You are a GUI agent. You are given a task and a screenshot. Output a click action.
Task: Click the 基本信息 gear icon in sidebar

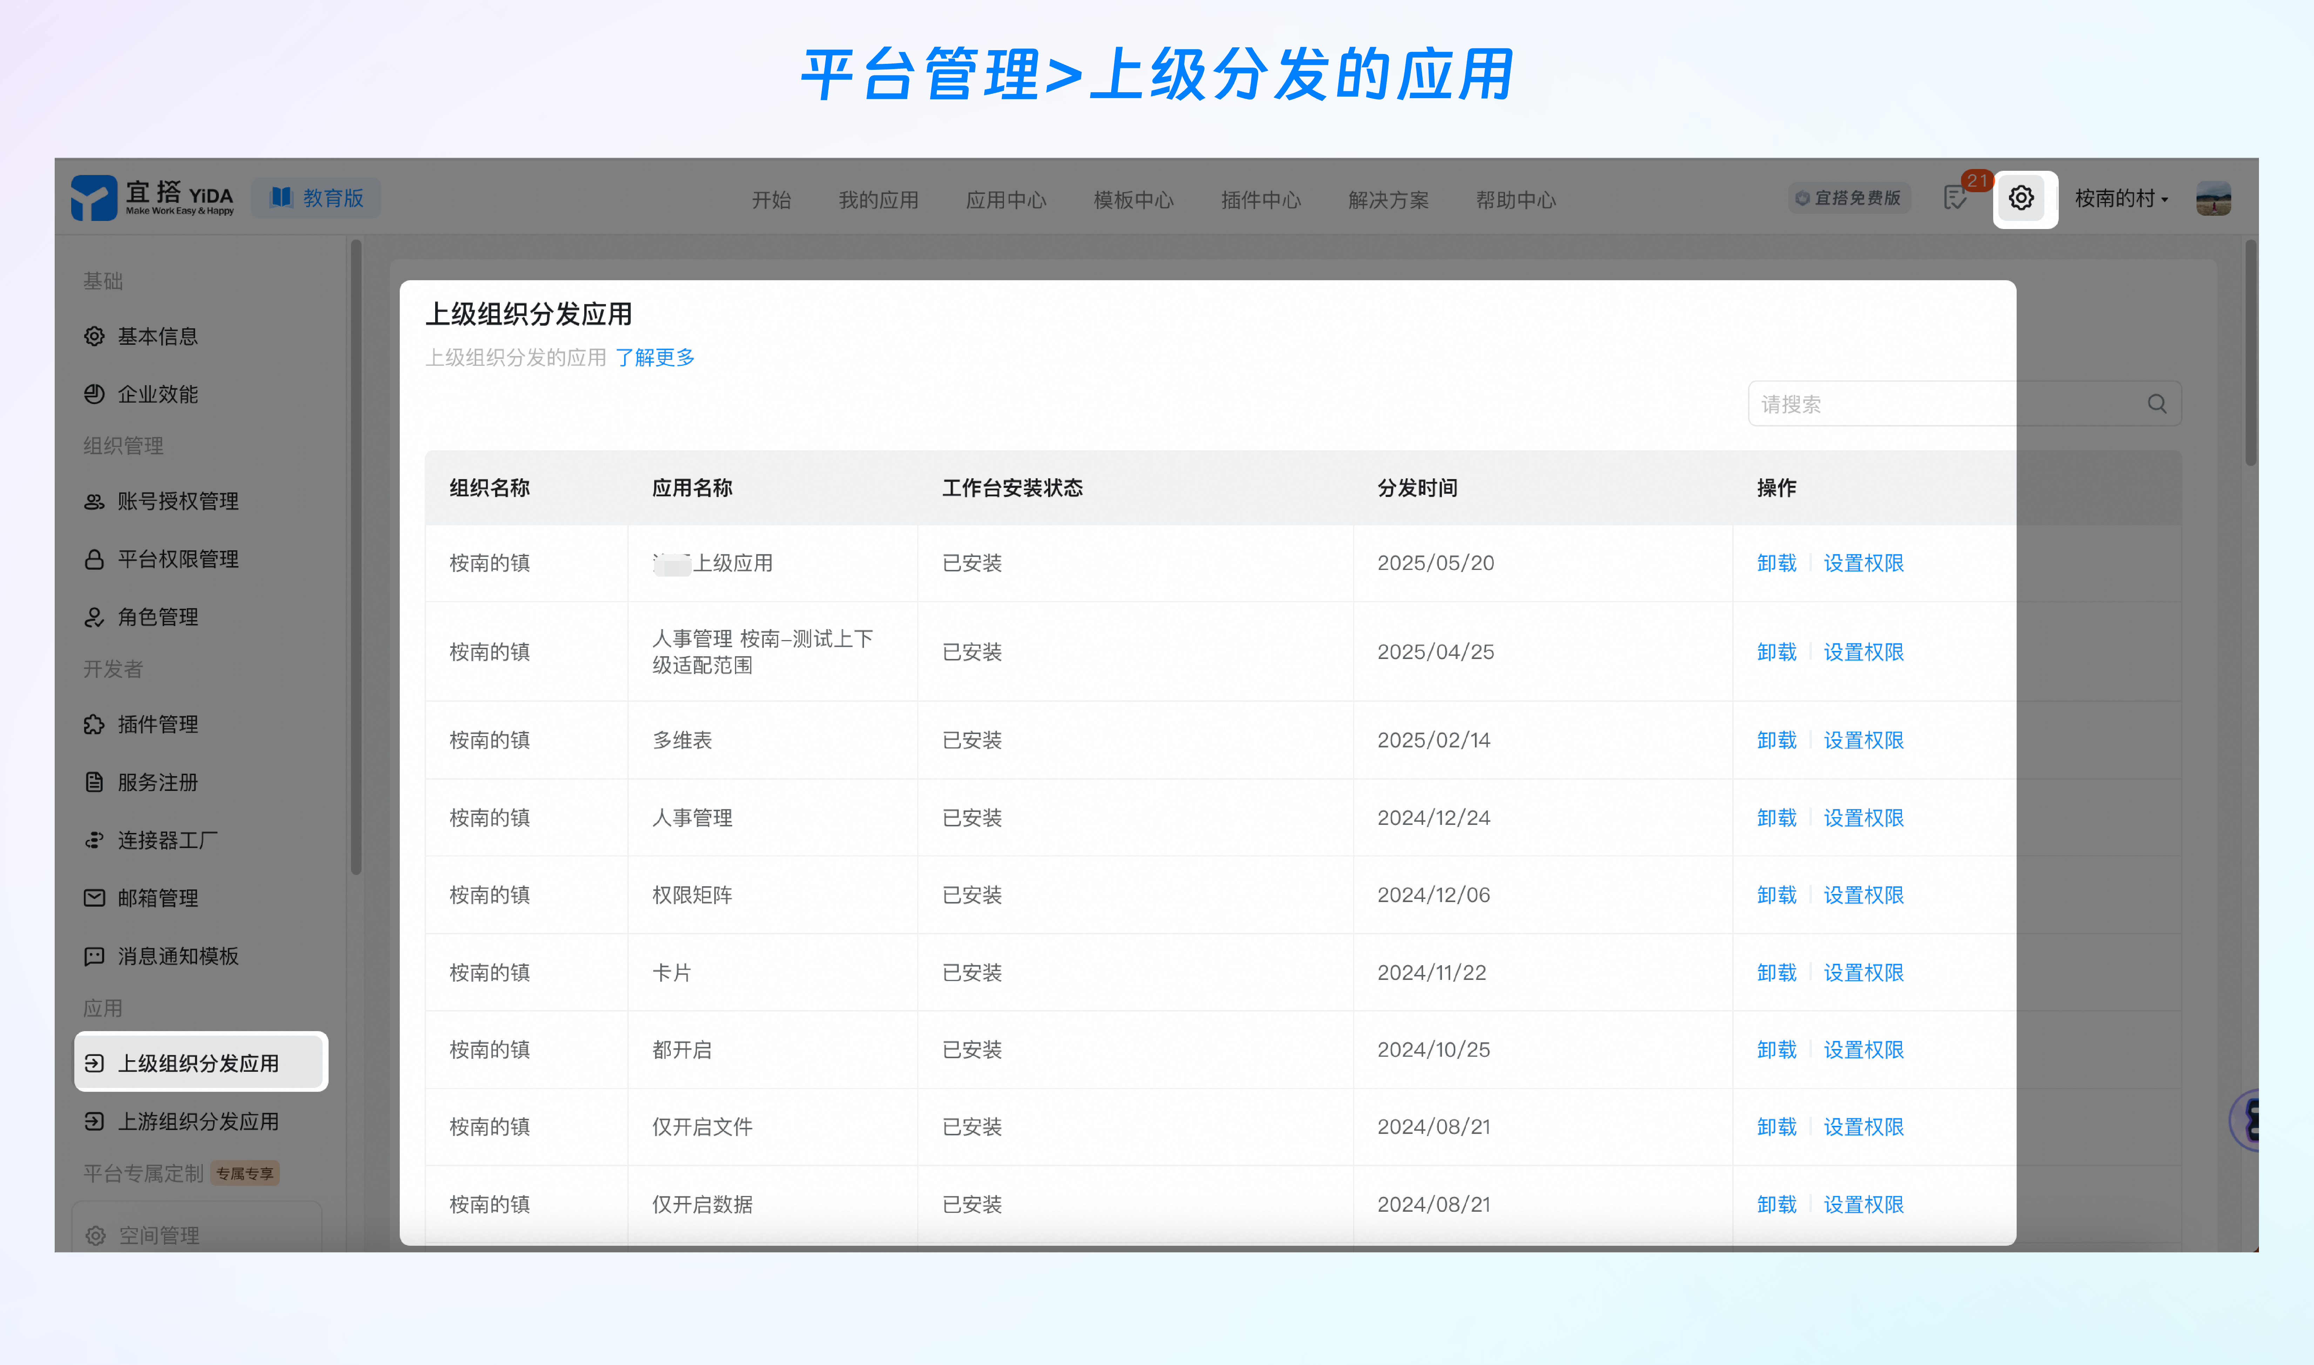94,337
